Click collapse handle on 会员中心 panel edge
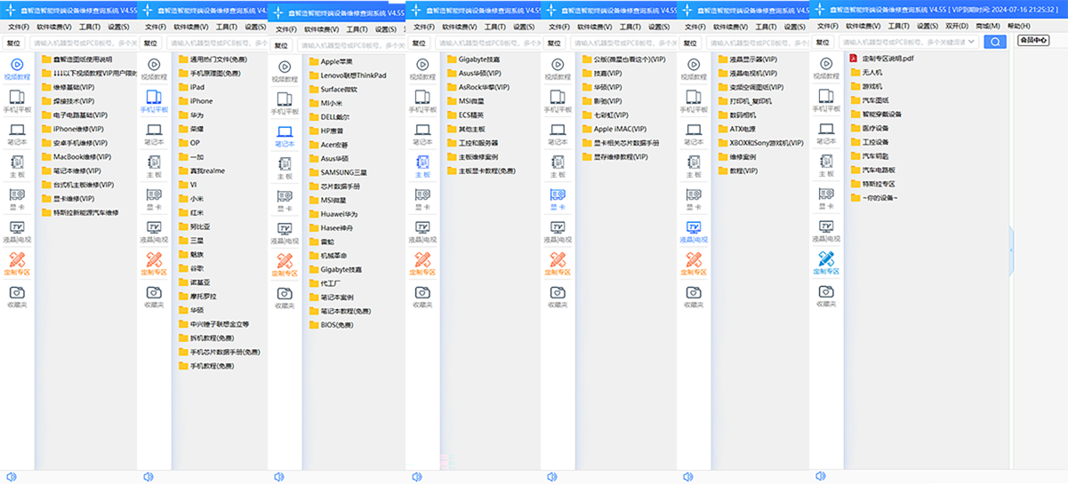This screenshot has height=484, width=1068. (1011, 250)
